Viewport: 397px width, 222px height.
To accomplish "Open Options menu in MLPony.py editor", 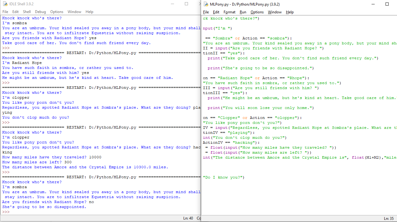I will click(x=257, y=12).
